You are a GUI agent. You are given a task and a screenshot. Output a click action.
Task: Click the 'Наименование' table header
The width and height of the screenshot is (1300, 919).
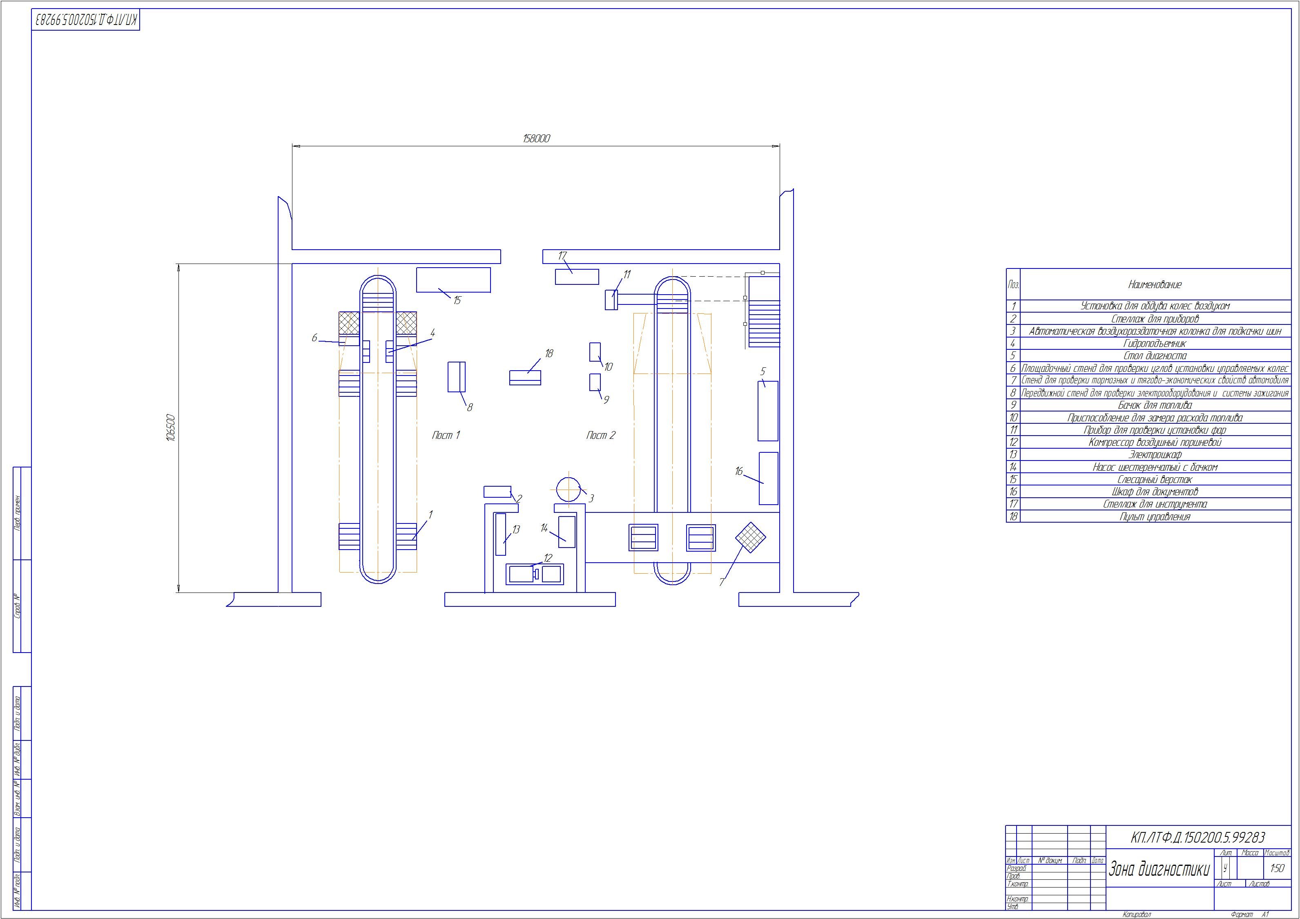1155,284
